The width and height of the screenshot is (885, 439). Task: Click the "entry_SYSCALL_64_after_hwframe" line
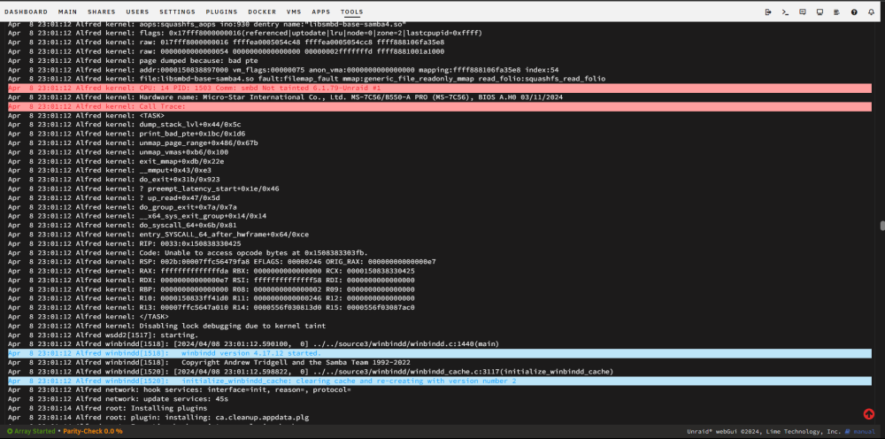158,235
